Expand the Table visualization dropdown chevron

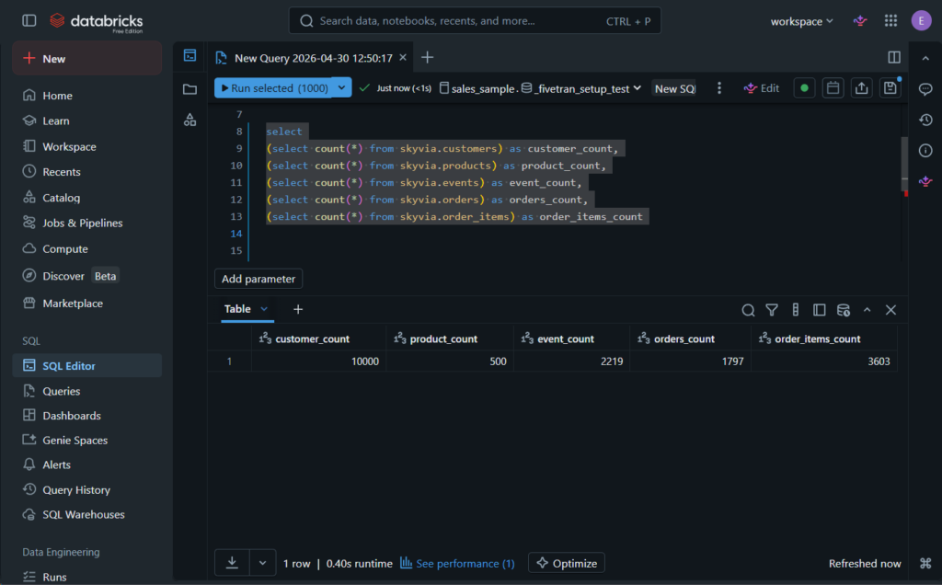point(264,309)
